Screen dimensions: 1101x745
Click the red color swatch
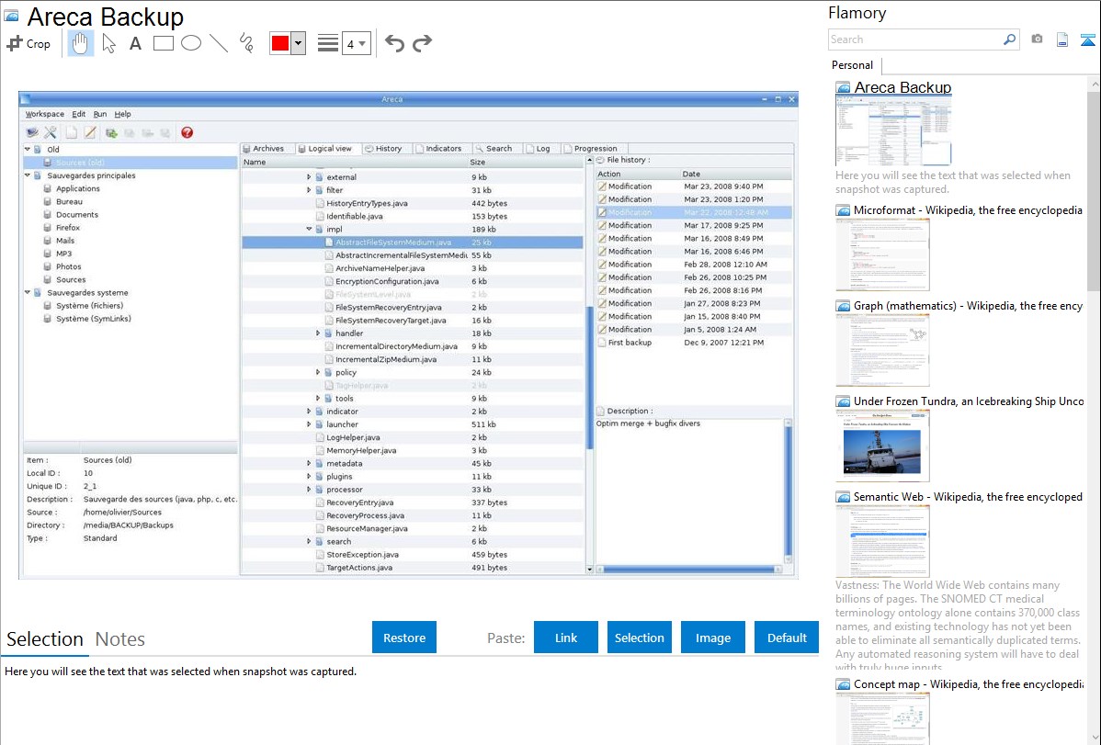click(280, 43)
